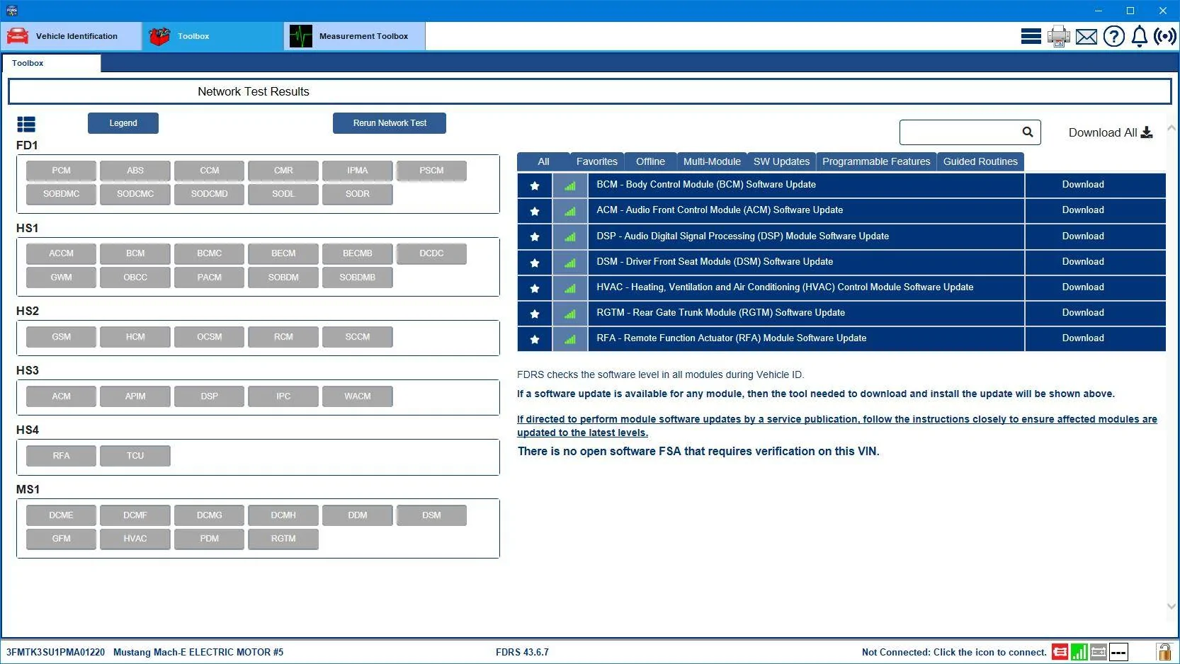The height and width of the screenshot is (664, 1180).
Task: Click signal bars icon in RGTM row
Action: tap(570, 314)
